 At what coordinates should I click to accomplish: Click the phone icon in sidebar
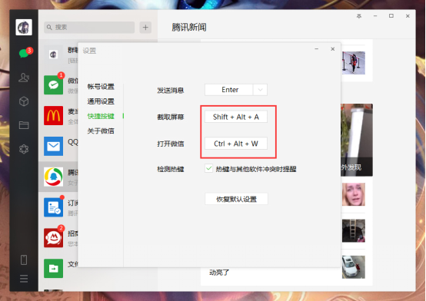[x=24, y=260]
